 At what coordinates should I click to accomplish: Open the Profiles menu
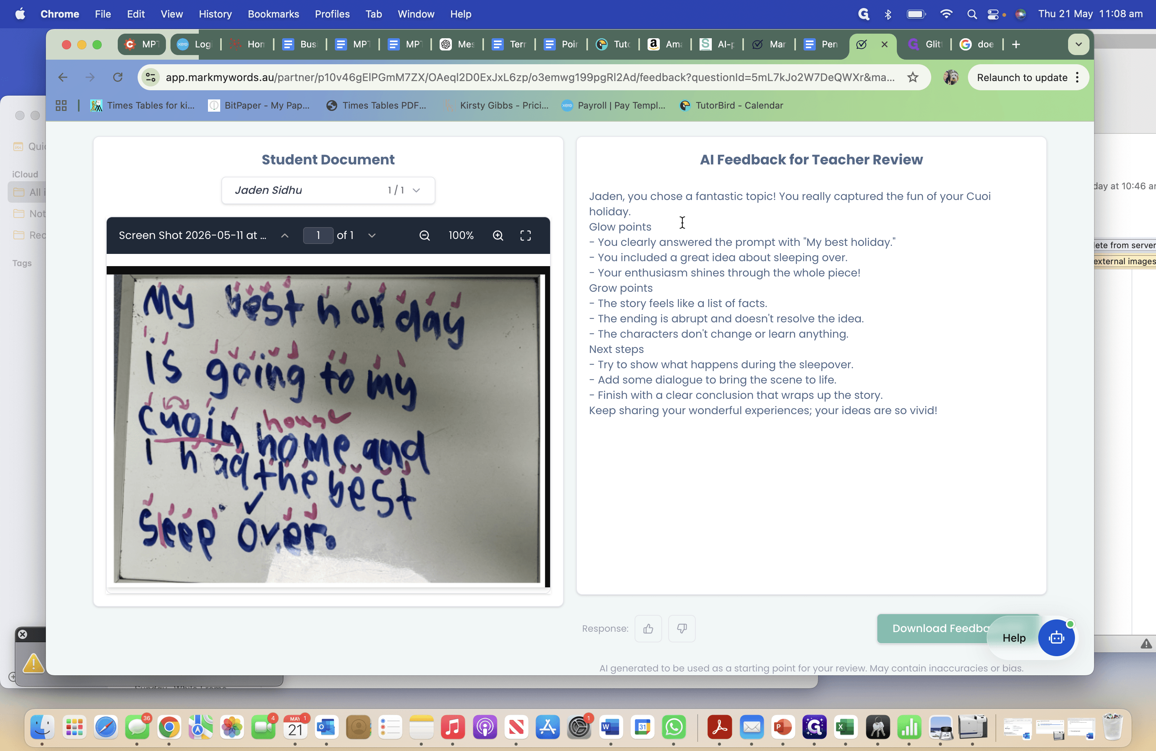coord(332,14)
